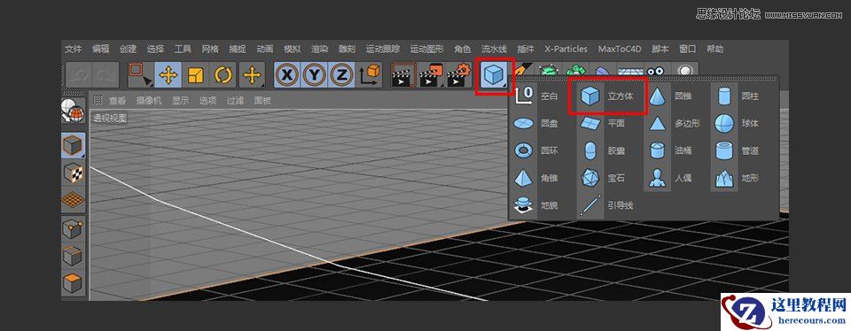Activate the Workplane orange grid icon
Image resolution: width=851 pixels, height=331 pixels.
pyautogui.click(x=73, y=200)
